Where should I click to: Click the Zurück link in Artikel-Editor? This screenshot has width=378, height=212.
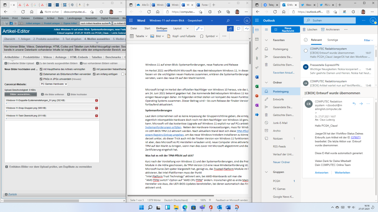(x=10, y=194)
